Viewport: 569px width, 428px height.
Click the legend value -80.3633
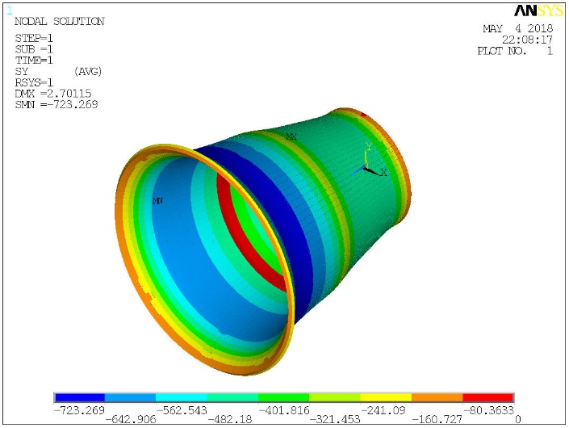[488, 410]
